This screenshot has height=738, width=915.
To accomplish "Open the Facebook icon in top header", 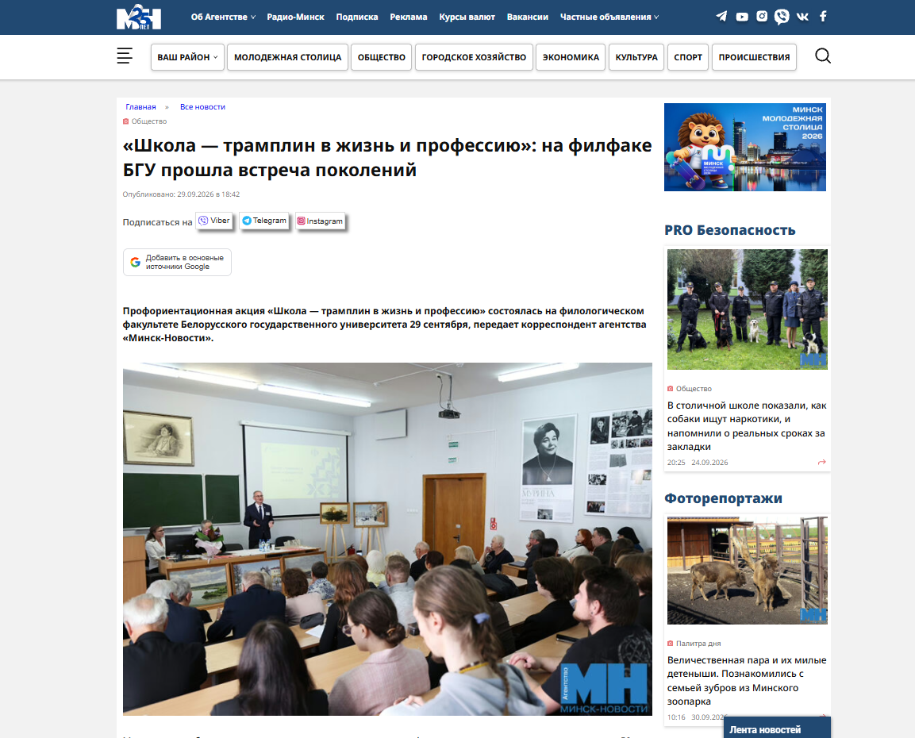I will pyautogui.click(x=823, y=17).
